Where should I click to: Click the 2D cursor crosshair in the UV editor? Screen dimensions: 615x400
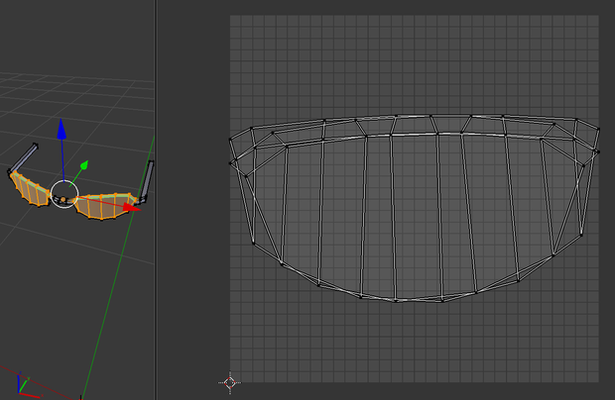tap(230, 382)
